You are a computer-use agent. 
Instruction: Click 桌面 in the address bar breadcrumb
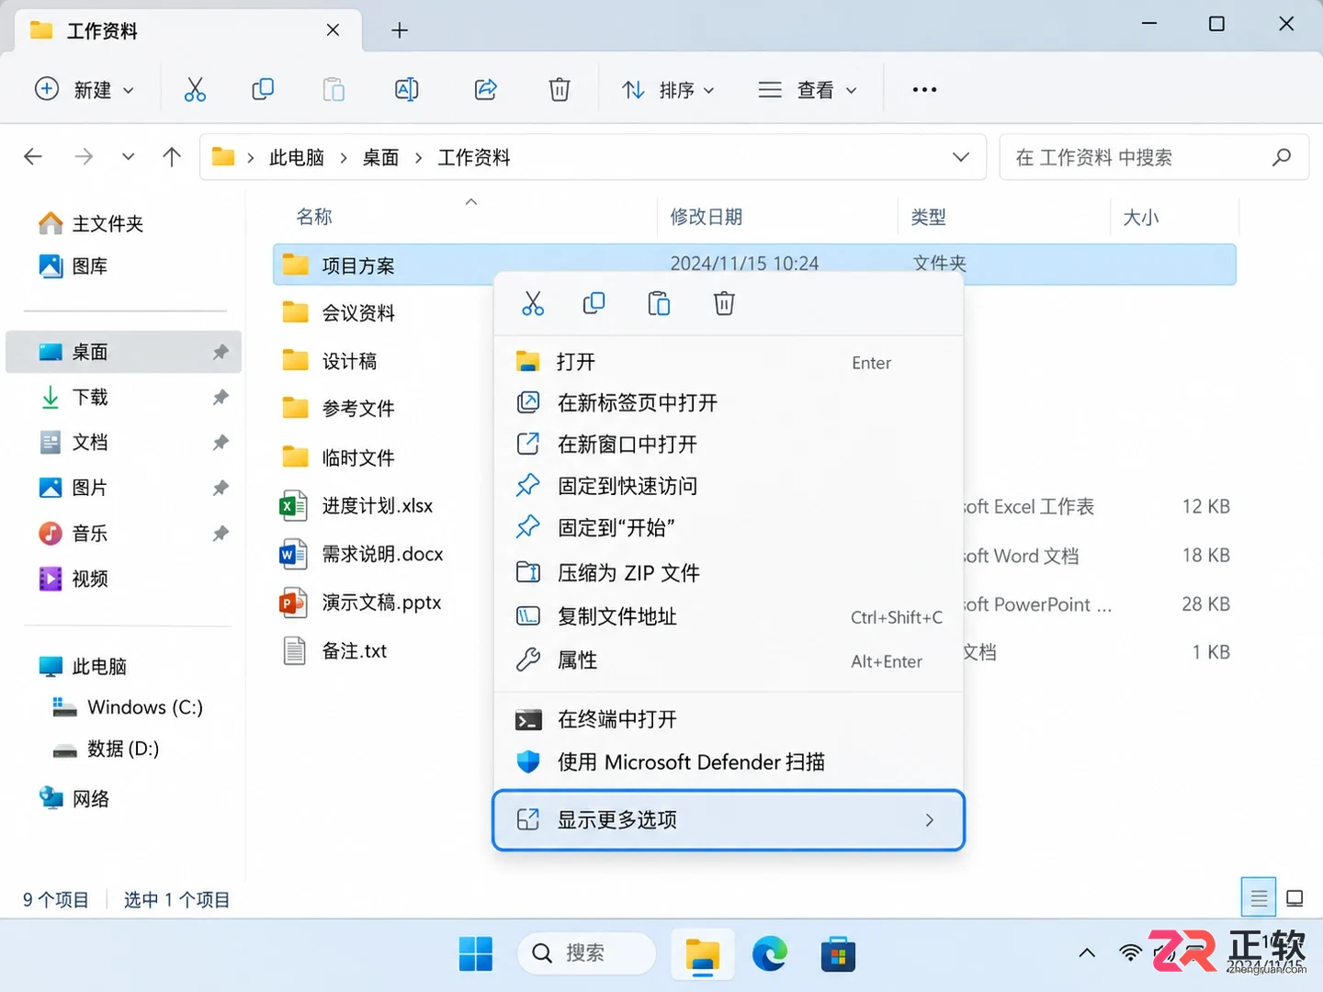click(x=380, y=157)
